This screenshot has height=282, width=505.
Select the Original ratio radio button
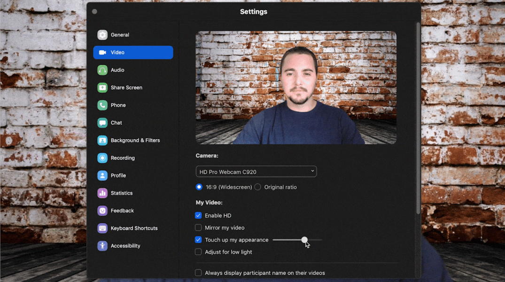click(257, 187)
